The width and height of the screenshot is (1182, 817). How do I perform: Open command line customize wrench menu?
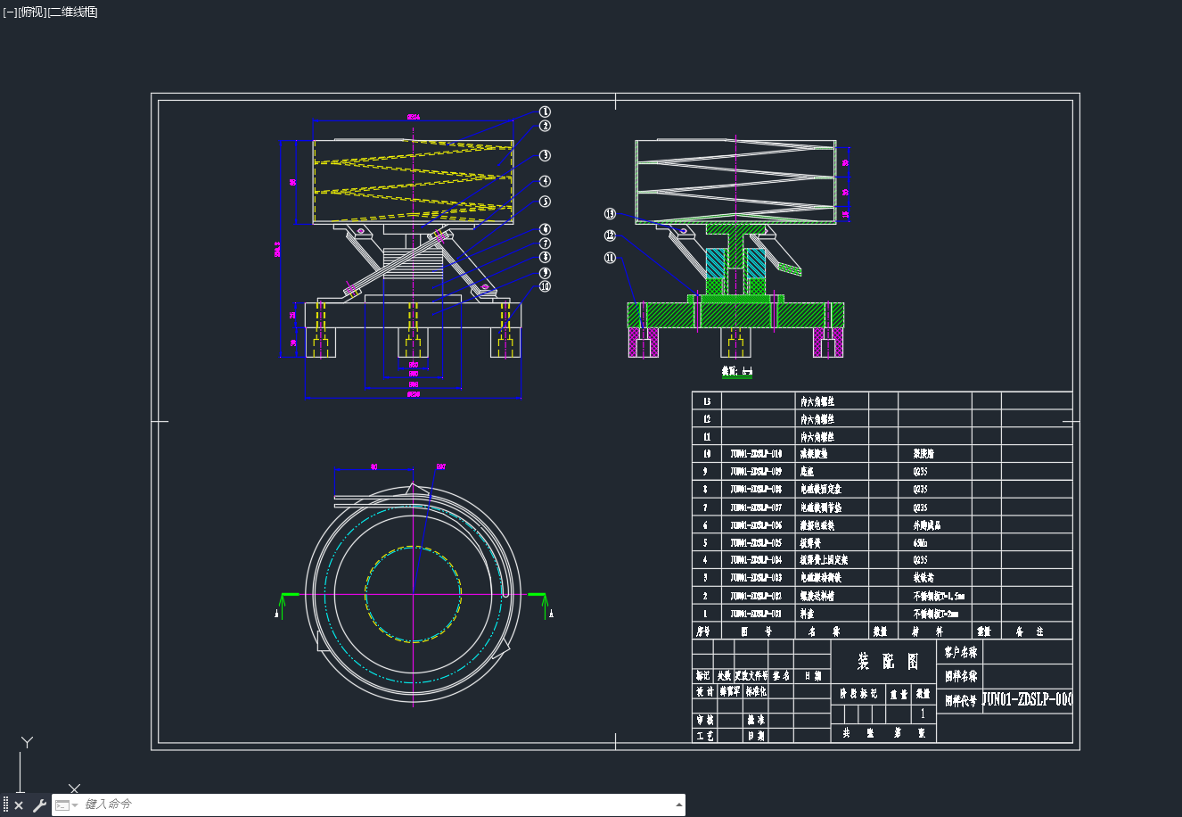(39, 805)
